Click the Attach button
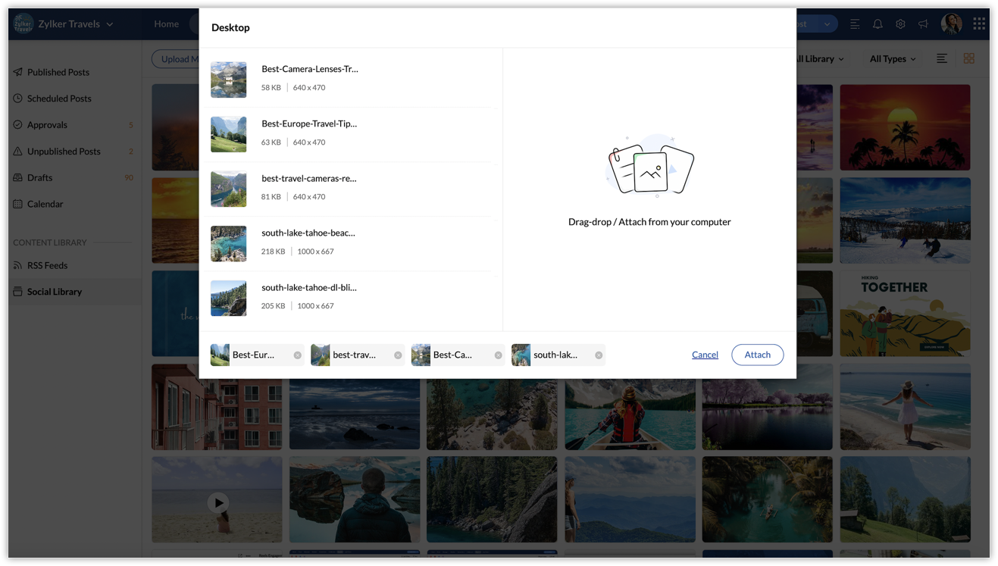This screenshot has height=566, width=998. [757, 355]
